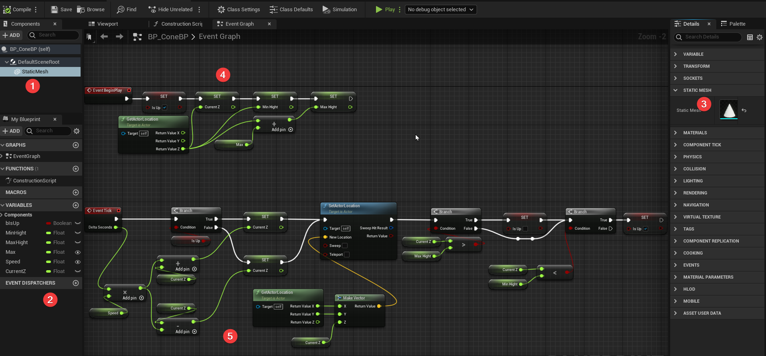Image resolution: width=766 pixels, height=356 pixels.
Task: Open the Compile options menu dots
Action: coord(36,9)
